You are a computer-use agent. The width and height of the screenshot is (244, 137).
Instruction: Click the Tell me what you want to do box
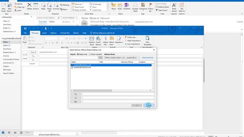point(103,33)
